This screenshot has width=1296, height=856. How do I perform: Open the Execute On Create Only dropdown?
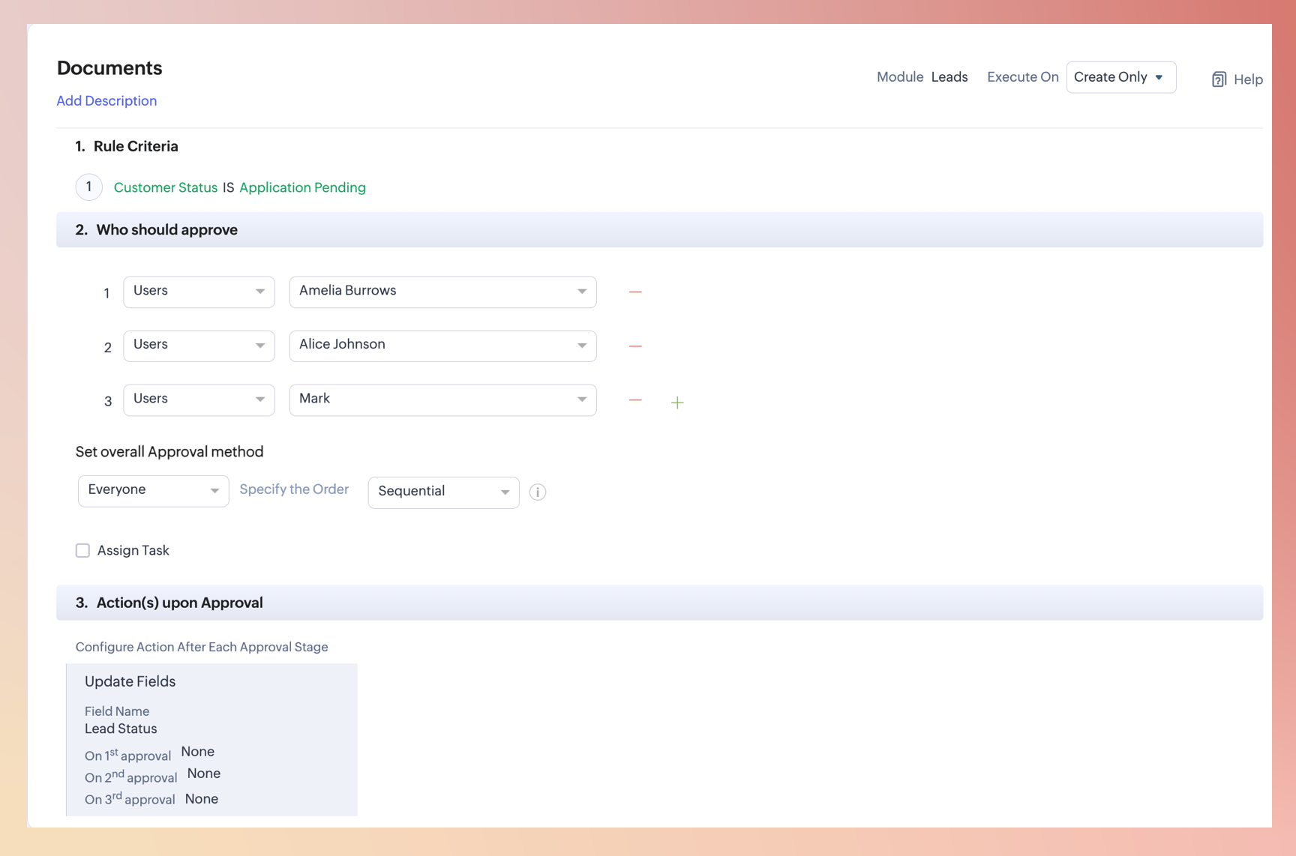click(x=1120, y=77)
